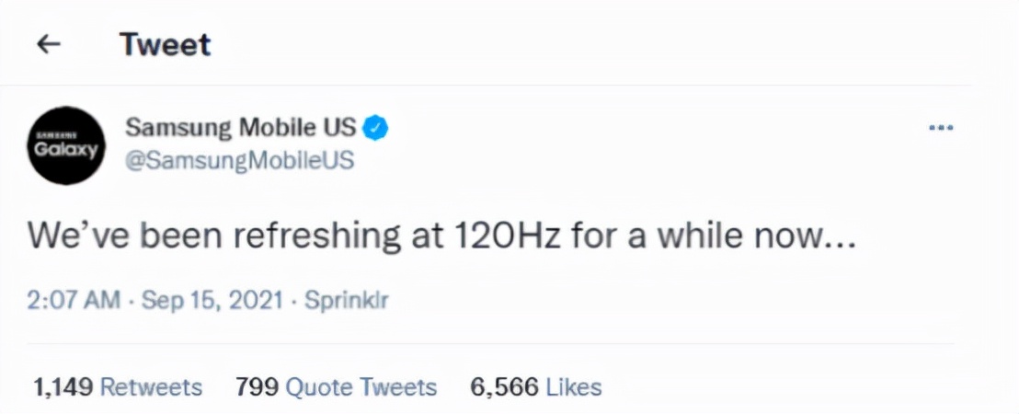Click the 6,566 like count number
The width and height of the screenshot is (1019, 414).
click(504, 387)
